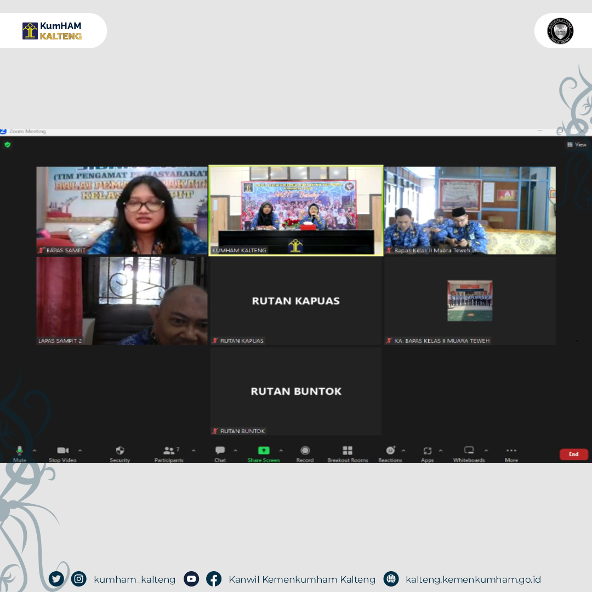
Task: Open the Participants panel
Action: click(169, 451)
